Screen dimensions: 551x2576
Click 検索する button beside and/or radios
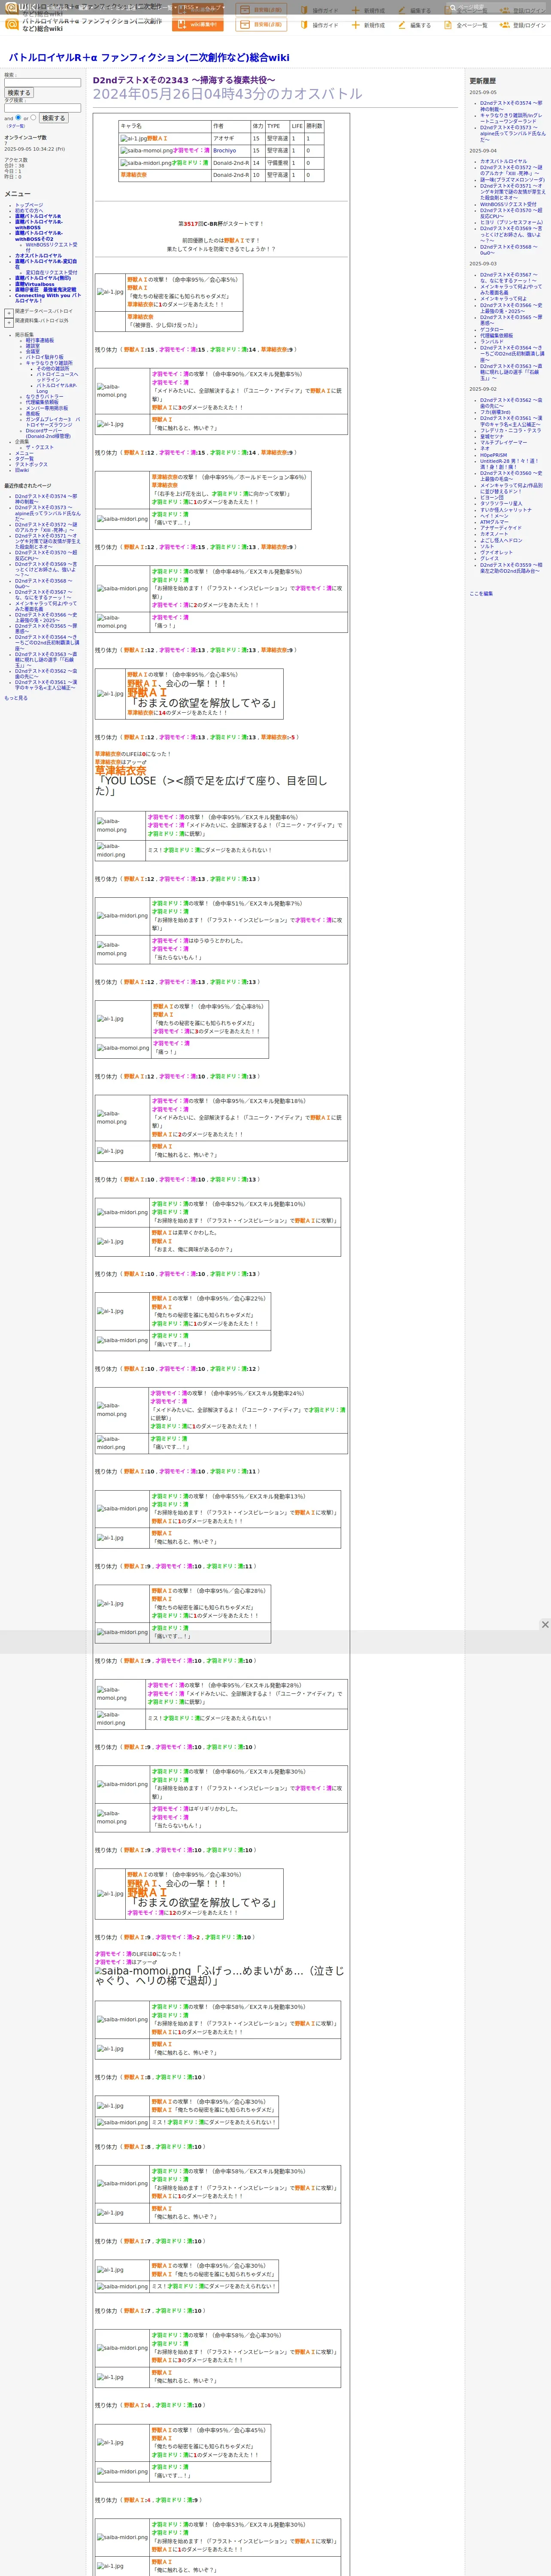[53, 118]
